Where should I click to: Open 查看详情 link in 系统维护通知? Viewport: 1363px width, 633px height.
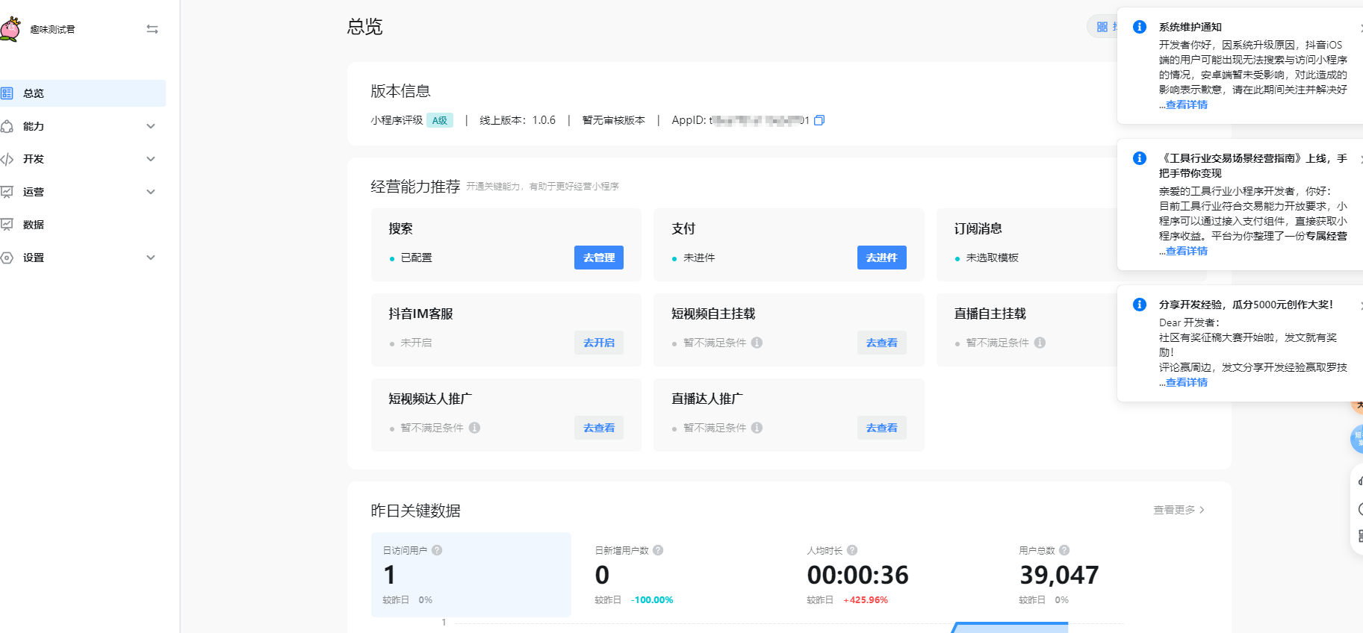1186,105
